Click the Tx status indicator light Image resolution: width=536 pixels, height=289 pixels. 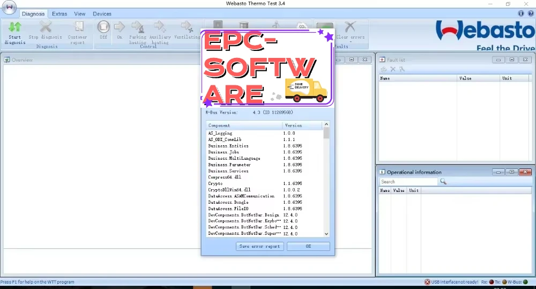point(504,282)
